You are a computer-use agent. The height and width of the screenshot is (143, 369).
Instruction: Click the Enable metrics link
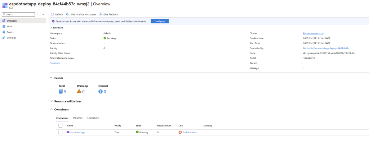coord(190,132)
